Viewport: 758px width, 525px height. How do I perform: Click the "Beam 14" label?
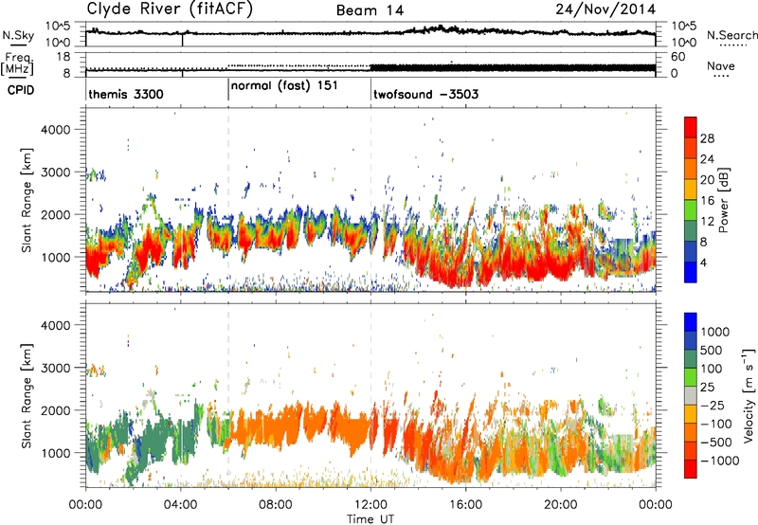(370, 10)
